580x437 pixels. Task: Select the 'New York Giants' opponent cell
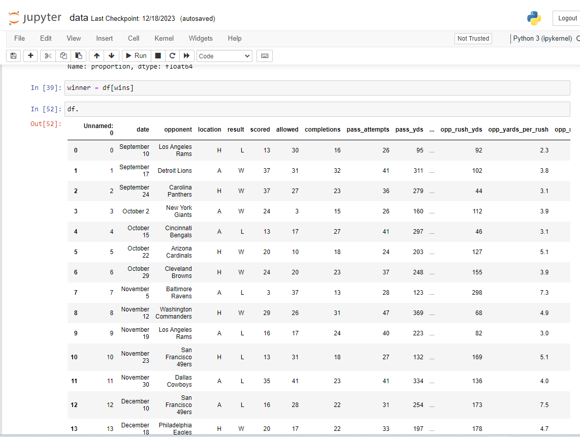[179, 211]
